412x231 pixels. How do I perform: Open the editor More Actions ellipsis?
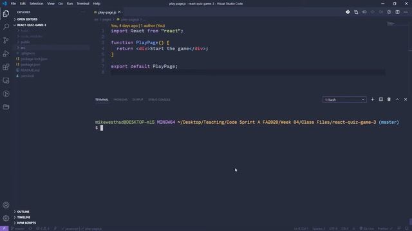(406, 12)
